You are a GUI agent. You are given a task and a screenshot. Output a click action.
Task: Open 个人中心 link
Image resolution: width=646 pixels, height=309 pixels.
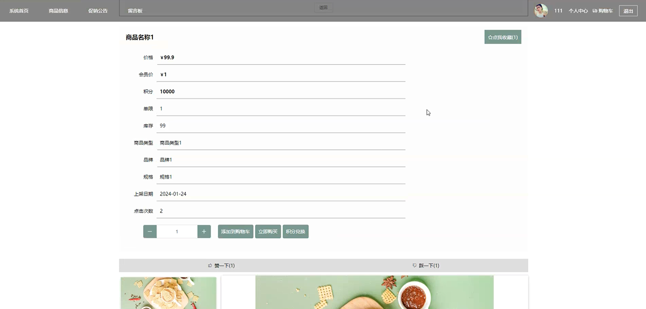point(578,11)
